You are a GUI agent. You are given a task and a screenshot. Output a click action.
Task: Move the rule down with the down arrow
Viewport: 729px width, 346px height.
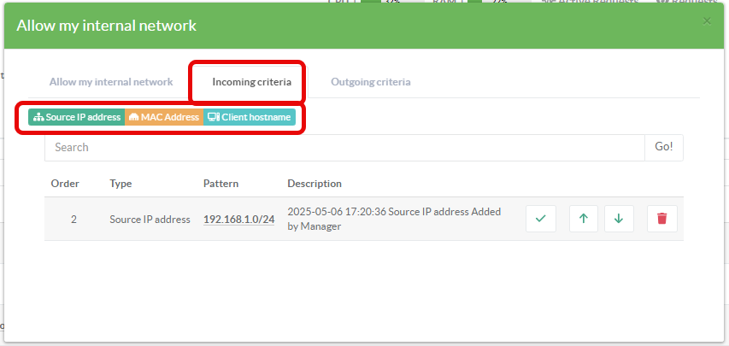(619, 219)
